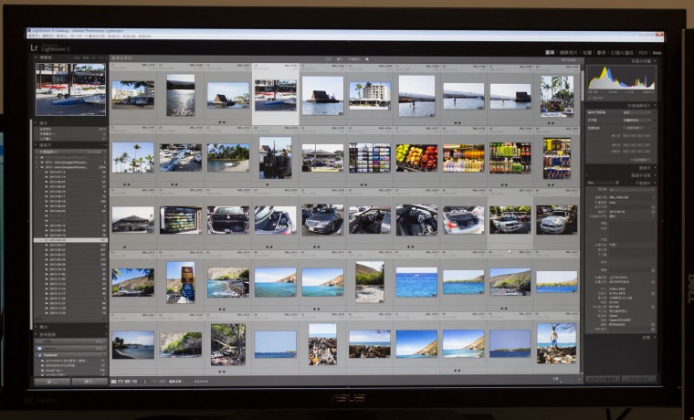Screen dimensions: 694x420
Task: Click Sync Settings button at bottom right
Action: [x=638, y=379]
